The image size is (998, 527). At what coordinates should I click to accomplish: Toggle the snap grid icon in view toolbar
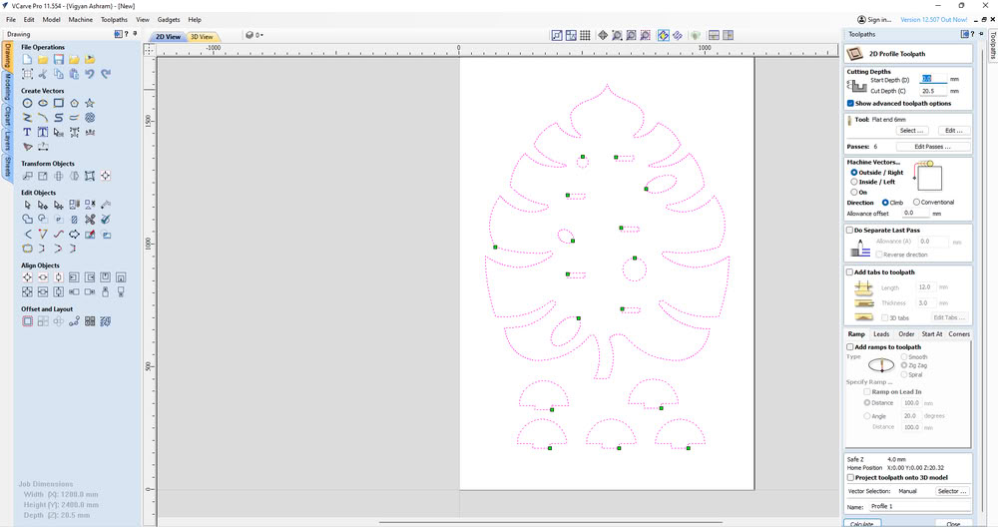[585, 36]
